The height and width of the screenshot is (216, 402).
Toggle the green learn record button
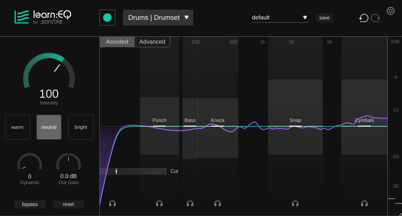click(x=107, y=17)
